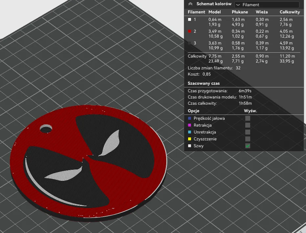Click the yellow Czyszczenie color icon
This screenshot has width=306, height=233.
click(189, 139)
